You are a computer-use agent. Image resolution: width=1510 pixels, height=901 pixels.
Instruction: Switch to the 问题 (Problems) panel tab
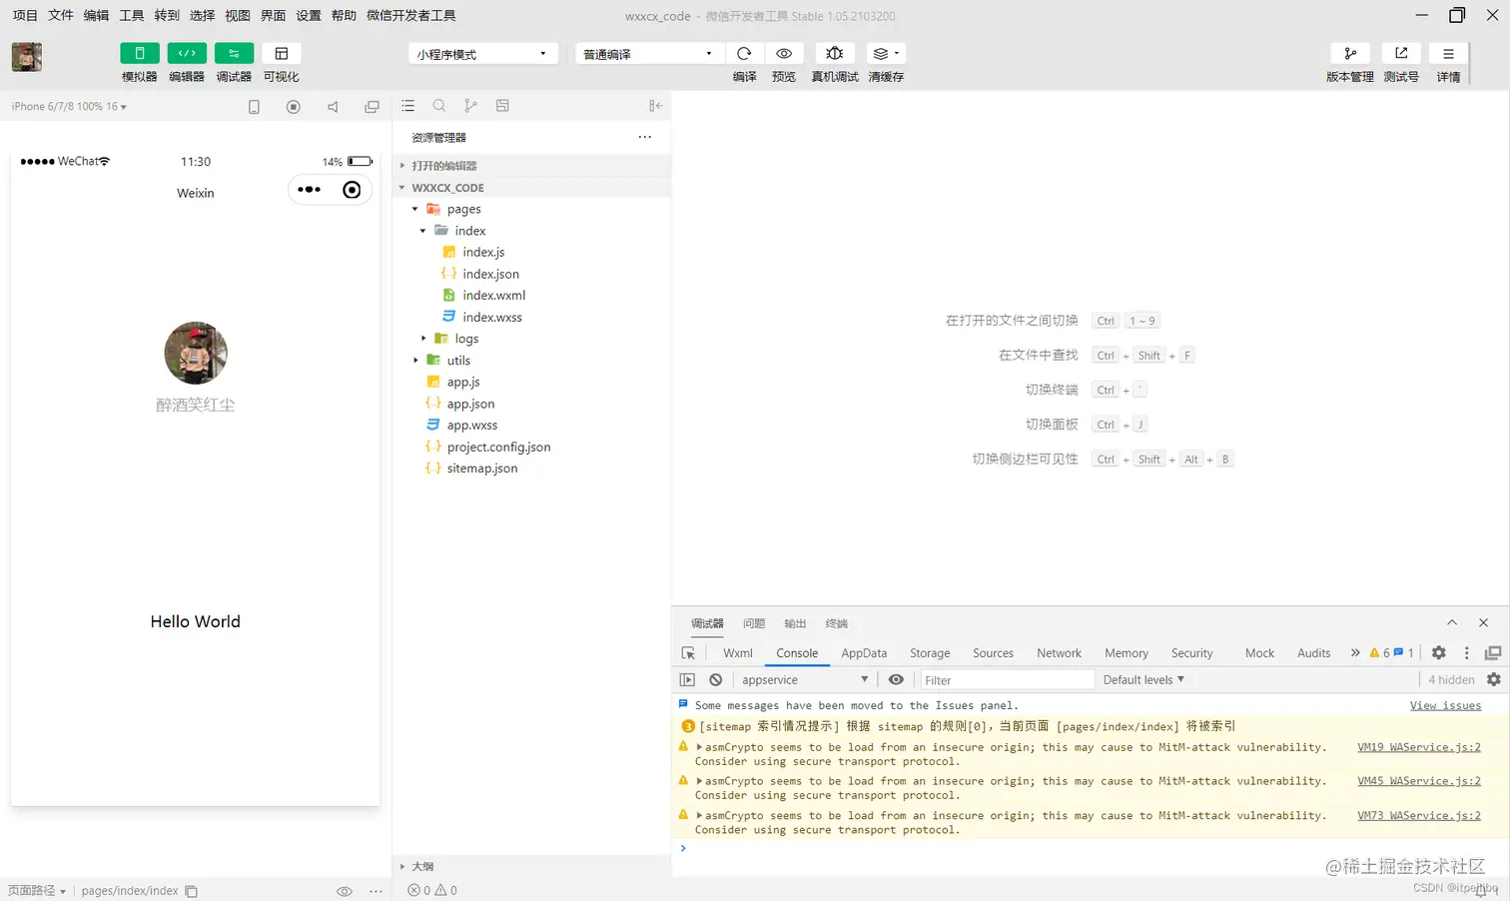tap(754, 623)
